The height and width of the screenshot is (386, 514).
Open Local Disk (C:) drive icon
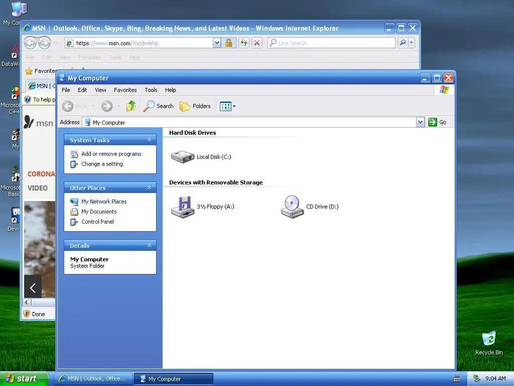pyautogui.click(x=183, y=157)
